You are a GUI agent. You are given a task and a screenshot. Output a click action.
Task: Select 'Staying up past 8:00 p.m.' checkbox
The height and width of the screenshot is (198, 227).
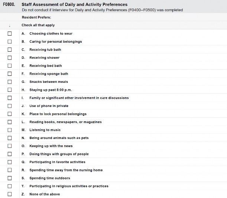pyautogui.click(x=10, y=90)
